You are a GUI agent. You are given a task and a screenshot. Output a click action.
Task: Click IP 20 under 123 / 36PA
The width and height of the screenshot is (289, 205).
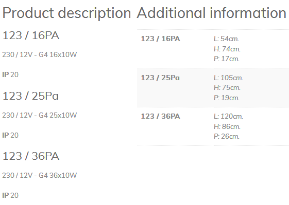point(10,195)
